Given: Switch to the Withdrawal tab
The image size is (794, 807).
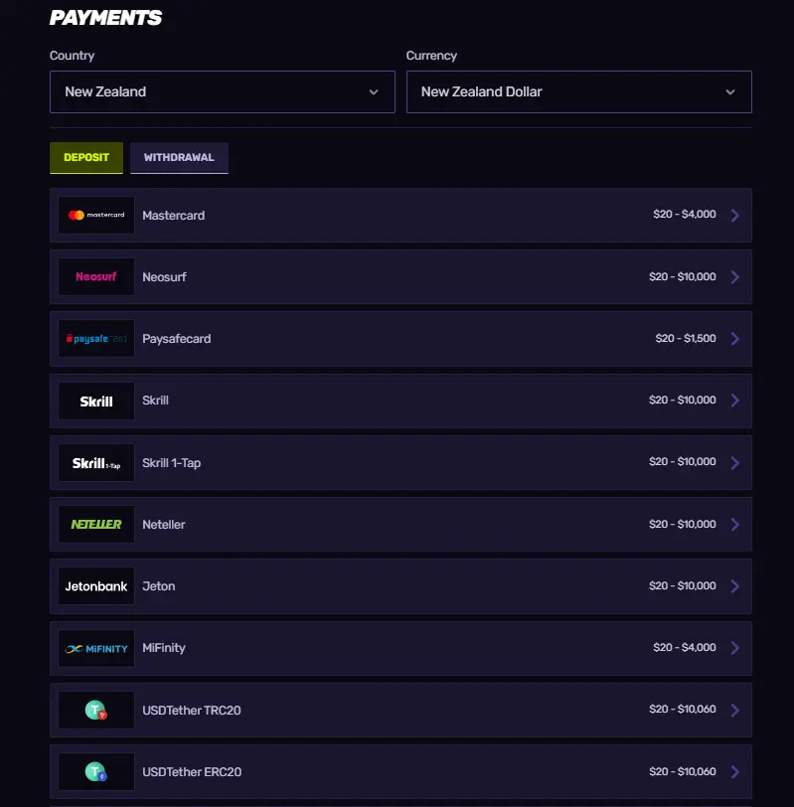Looking at the screenshot, I should [179, 157].
